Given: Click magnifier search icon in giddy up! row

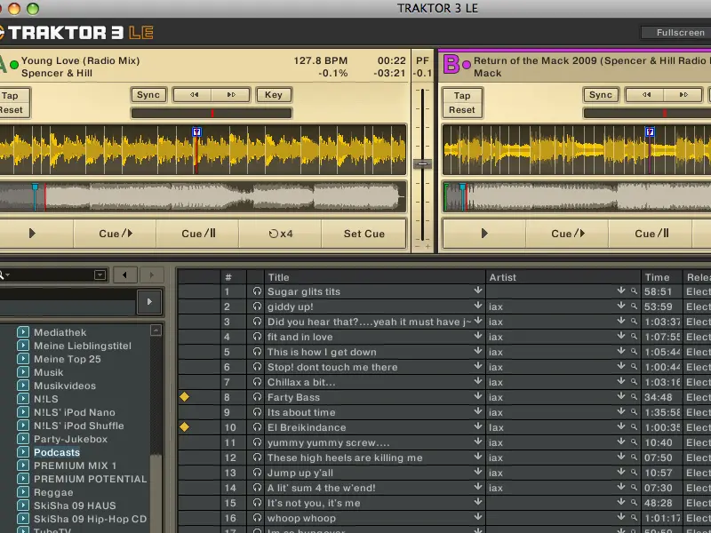Looking at the screenshot, I should coord(635,306).
